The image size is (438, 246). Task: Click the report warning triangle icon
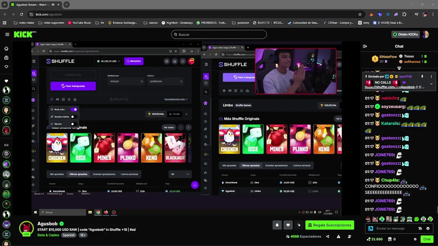pos(338,236)
